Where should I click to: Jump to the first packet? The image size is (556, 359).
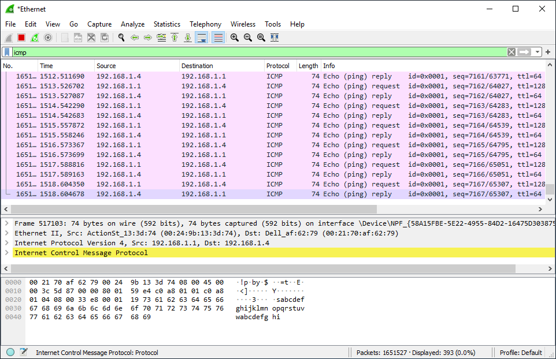coord(175,38)
